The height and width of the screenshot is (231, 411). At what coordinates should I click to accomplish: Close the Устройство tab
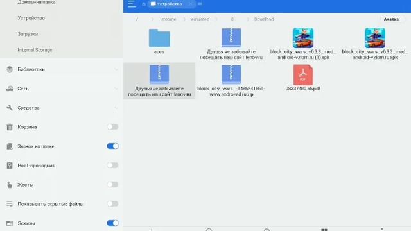pos(191,4)
